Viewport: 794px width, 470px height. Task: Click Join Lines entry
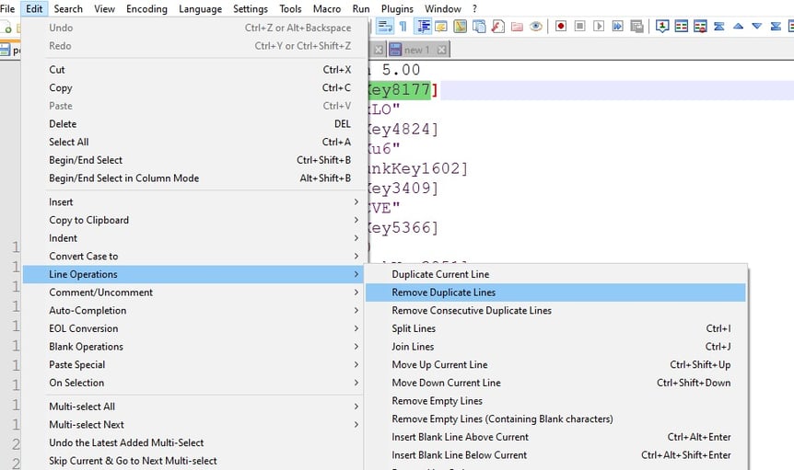tap(555, 347)
